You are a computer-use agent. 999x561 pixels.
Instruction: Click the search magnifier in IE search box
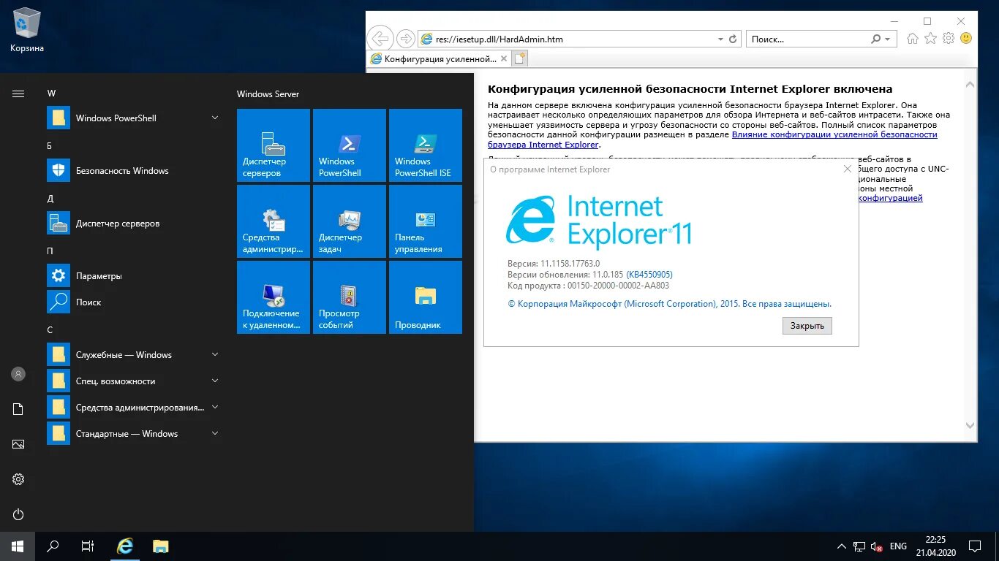(x=875, y=39)
